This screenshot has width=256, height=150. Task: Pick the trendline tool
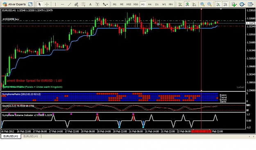tap(69, 4)
